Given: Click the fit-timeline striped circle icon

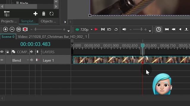Looking at the screenshot, I should [18, 29].
